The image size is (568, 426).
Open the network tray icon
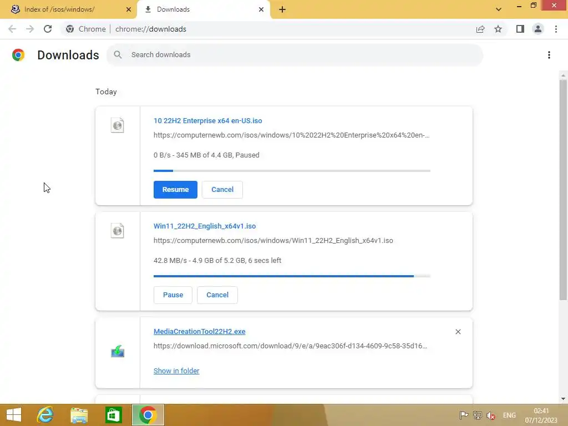[x=478, y=415]
